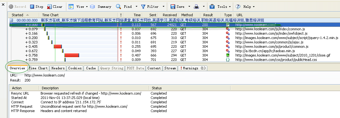This screenshot has width=340, height=118.
Task: Open the Warnings (1) tab
Action: pos(193,68)
